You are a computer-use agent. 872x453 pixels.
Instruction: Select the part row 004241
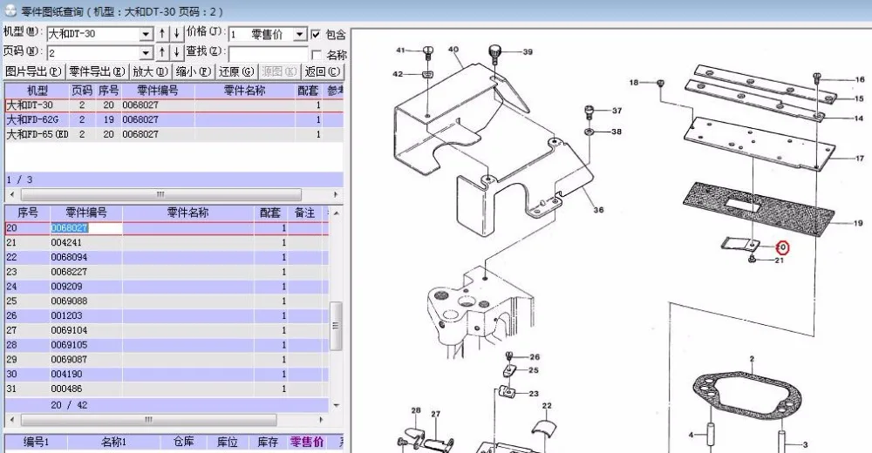pos(167,242)
